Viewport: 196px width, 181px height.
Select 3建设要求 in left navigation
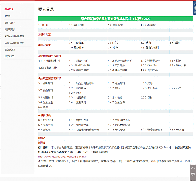[9, 29]
